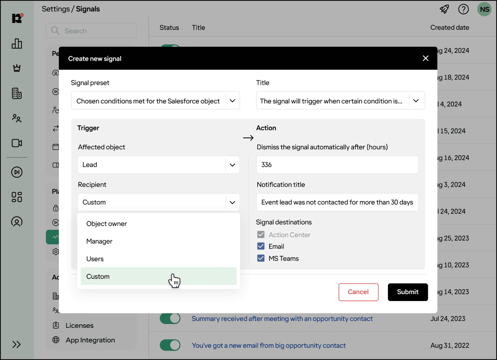The height and width of the screenshot is (360, 497).
Task: Choose Manager as the recipient
Action: point(99,241)
